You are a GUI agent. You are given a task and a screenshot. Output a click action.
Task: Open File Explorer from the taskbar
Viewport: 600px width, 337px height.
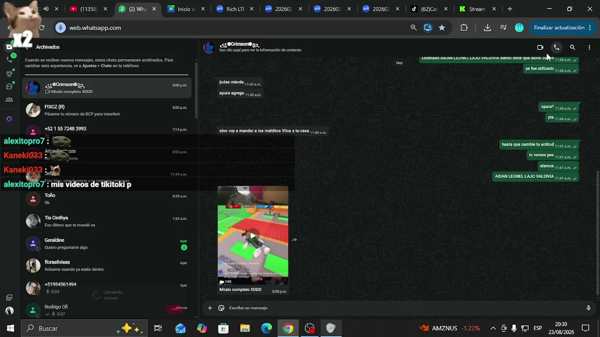coord(245,328)
